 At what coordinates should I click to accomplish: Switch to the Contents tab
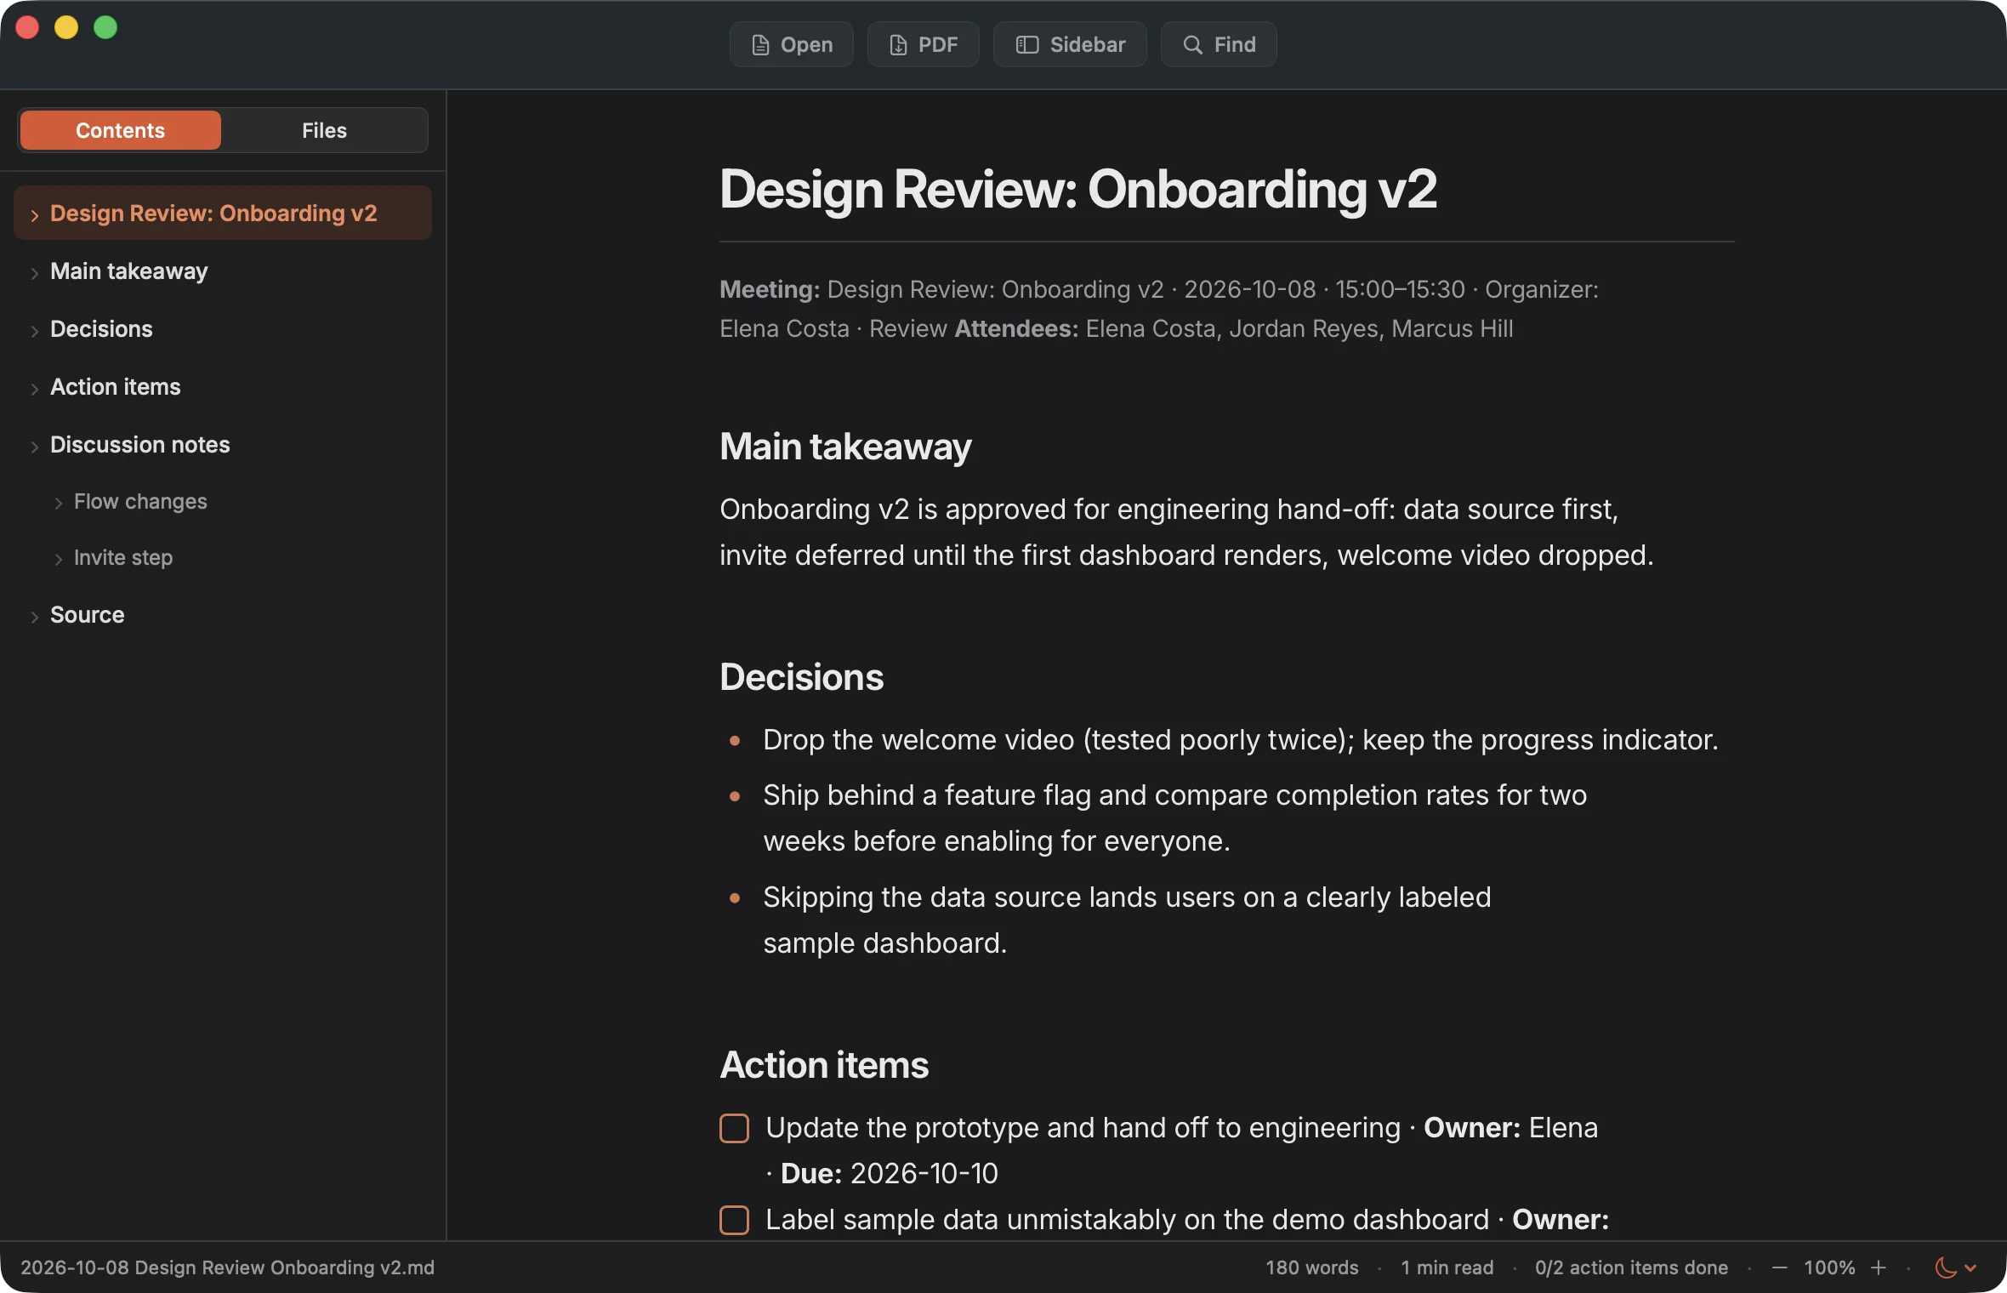(120, 130)
